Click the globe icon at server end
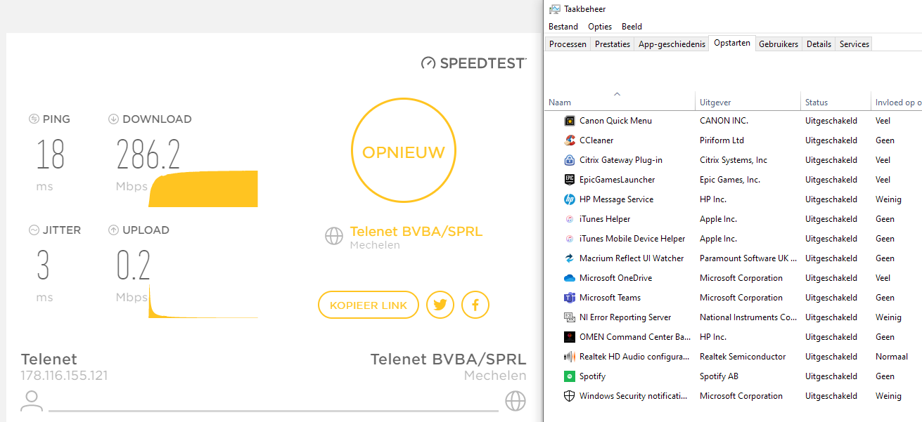This screenshot has height=422, width=922. click(516, 401)
